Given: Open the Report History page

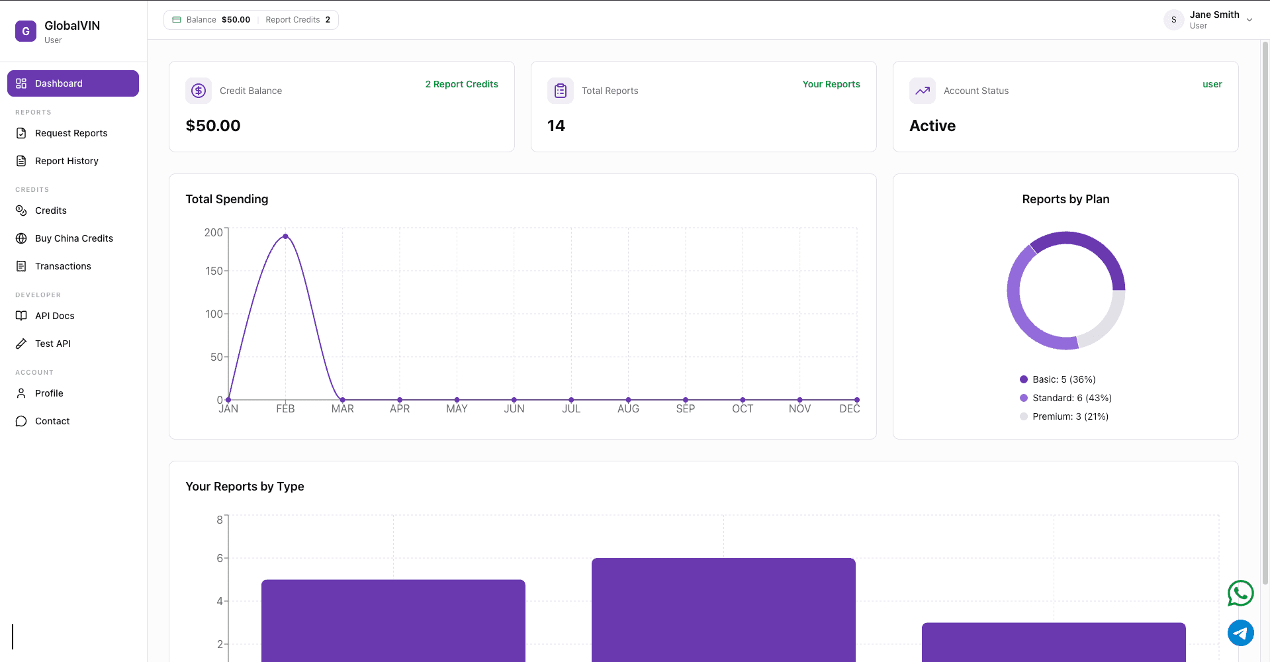Looking at the screenshot, I should (66, 160).
